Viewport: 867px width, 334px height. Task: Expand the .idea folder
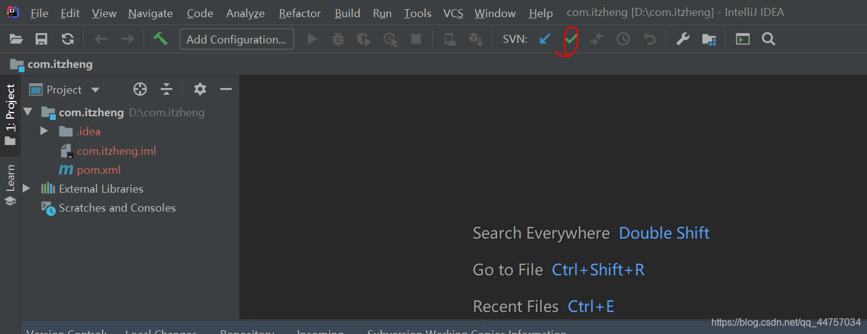[x=44, y=131]
